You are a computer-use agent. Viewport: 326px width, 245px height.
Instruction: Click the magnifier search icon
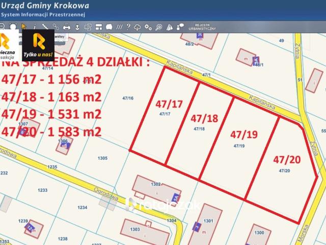pos(159,26)
